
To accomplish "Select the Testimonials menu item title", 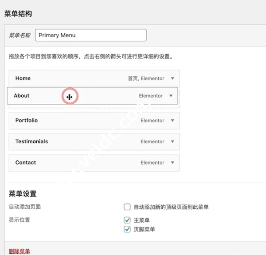I will [31, 142].
